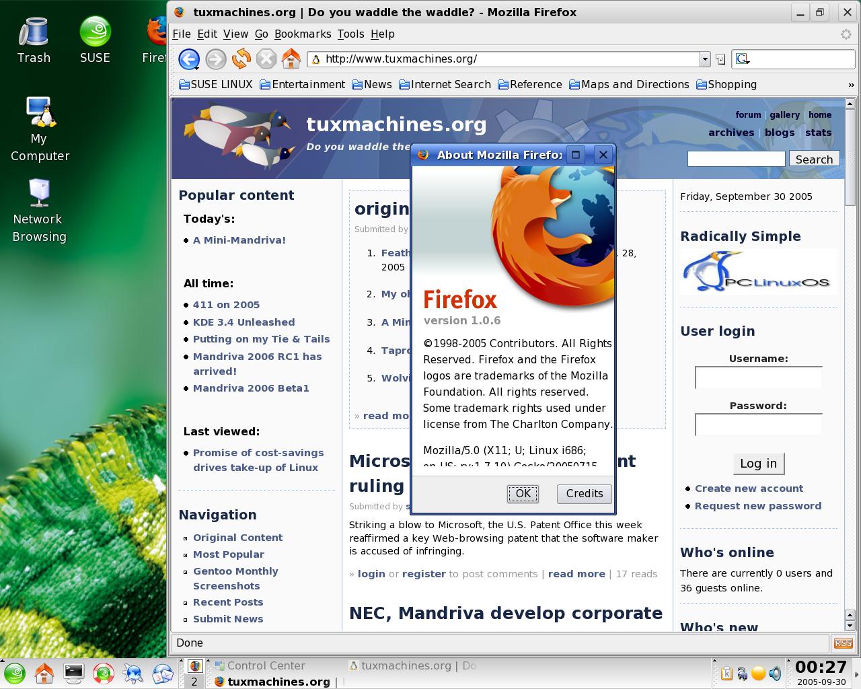Screen dimensions: 861x689
Task: Click the Log in button
Action: (758, 464)
